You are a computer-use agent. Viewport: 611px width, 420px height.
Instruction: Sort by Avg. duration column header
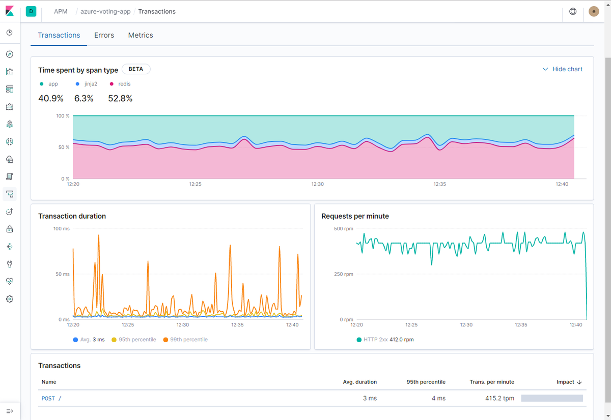pos(360,382)
